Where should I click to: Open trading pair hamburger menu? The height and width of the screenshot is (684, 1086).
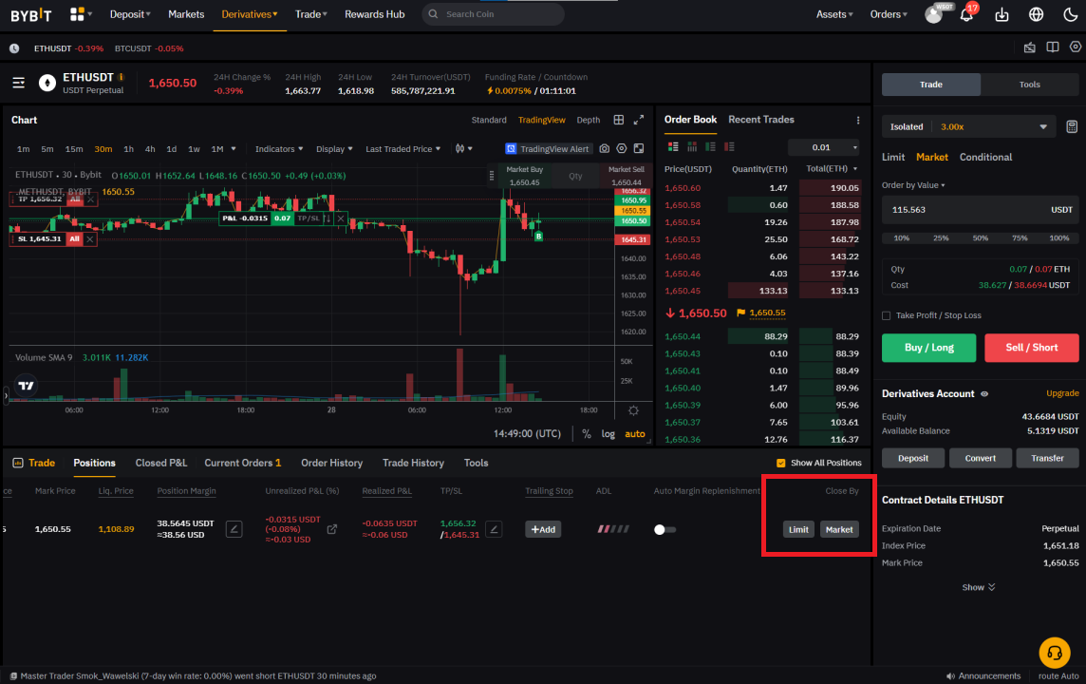19,84
